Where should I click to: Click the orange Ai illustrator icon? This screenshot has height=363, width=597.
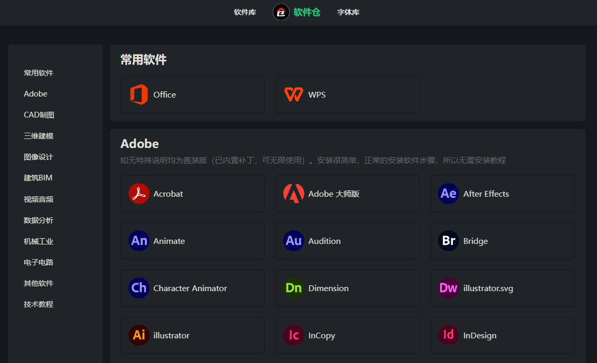[138, 335]
